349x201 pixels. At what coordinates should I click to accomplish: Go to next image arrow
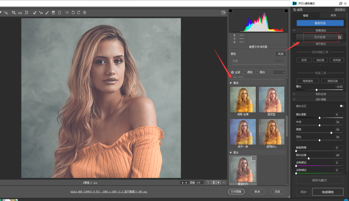pyautogui.click(x=186, y=183)
